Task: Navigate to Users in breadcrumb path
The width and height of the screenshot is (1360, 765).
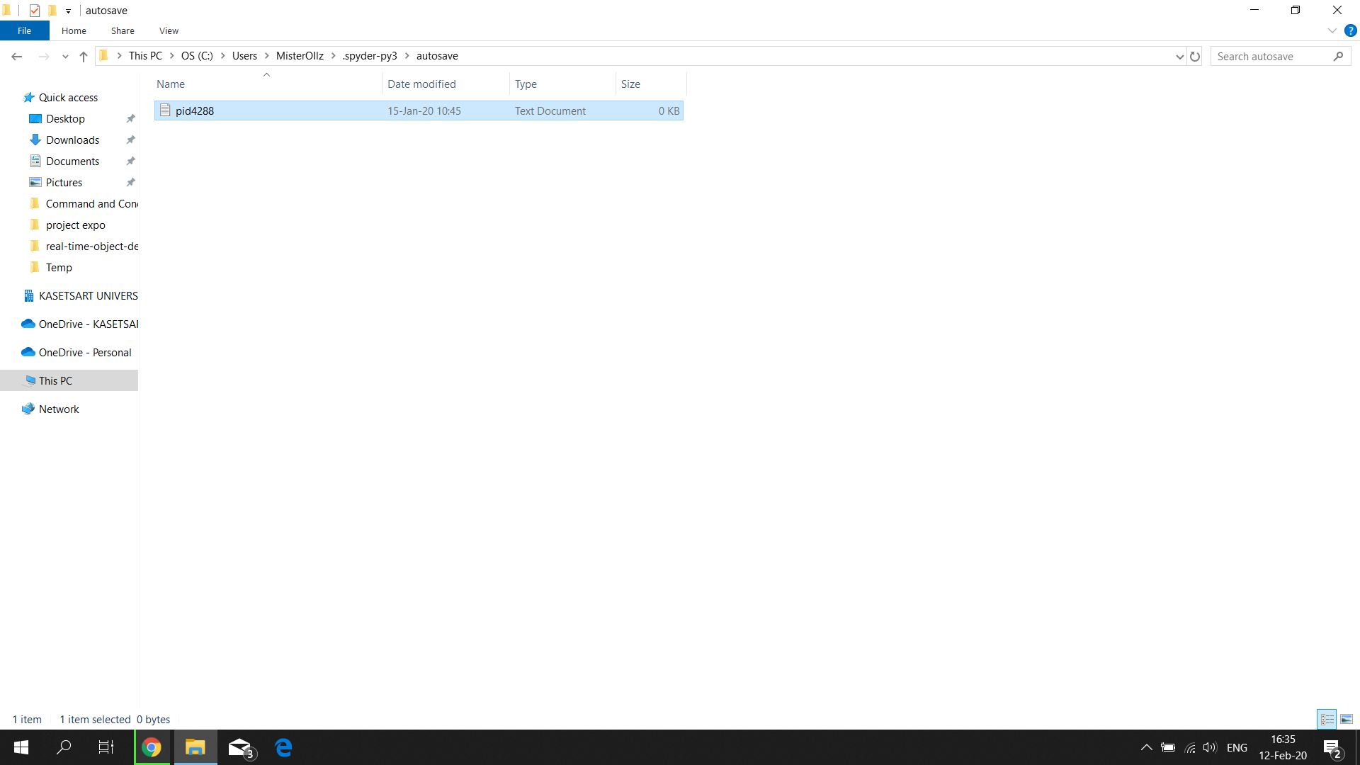Action: tap(244, 56)
